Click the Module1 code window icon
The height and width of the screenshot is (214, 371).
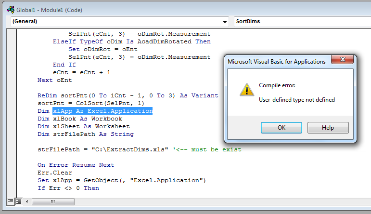tap(11, 10)
